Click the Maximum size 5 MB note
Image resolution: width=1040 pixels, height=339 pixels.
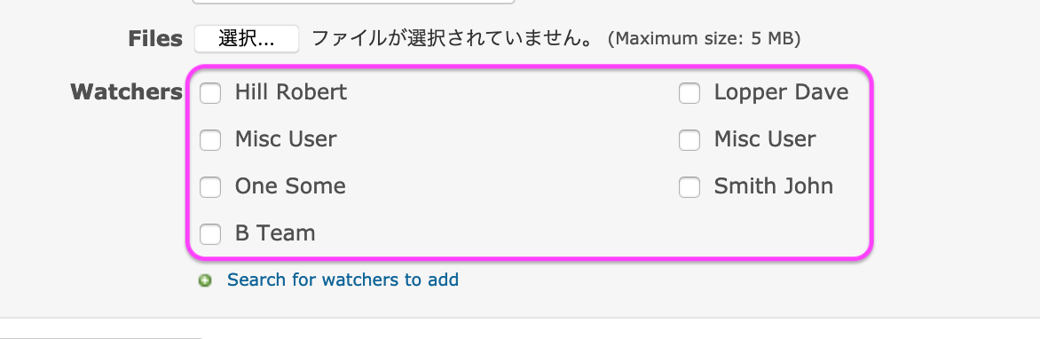[704, 39]
